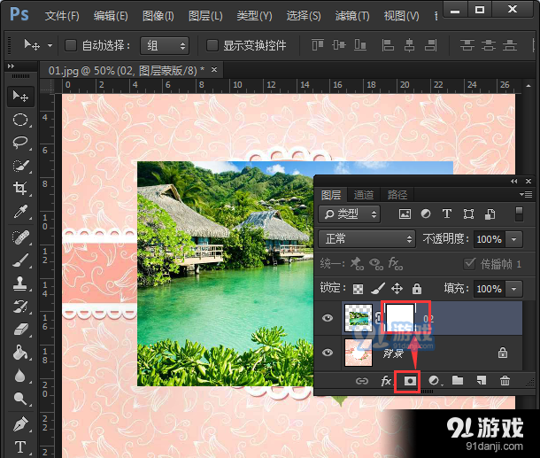Screen dimensions: 540x458
Task: Select the Move tool in the toolbox
Action: [20, 96]
